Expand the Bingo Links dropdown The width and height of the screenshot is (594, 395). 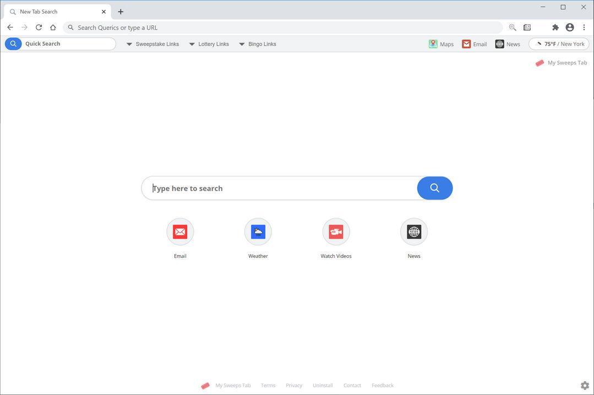[258, 44]
